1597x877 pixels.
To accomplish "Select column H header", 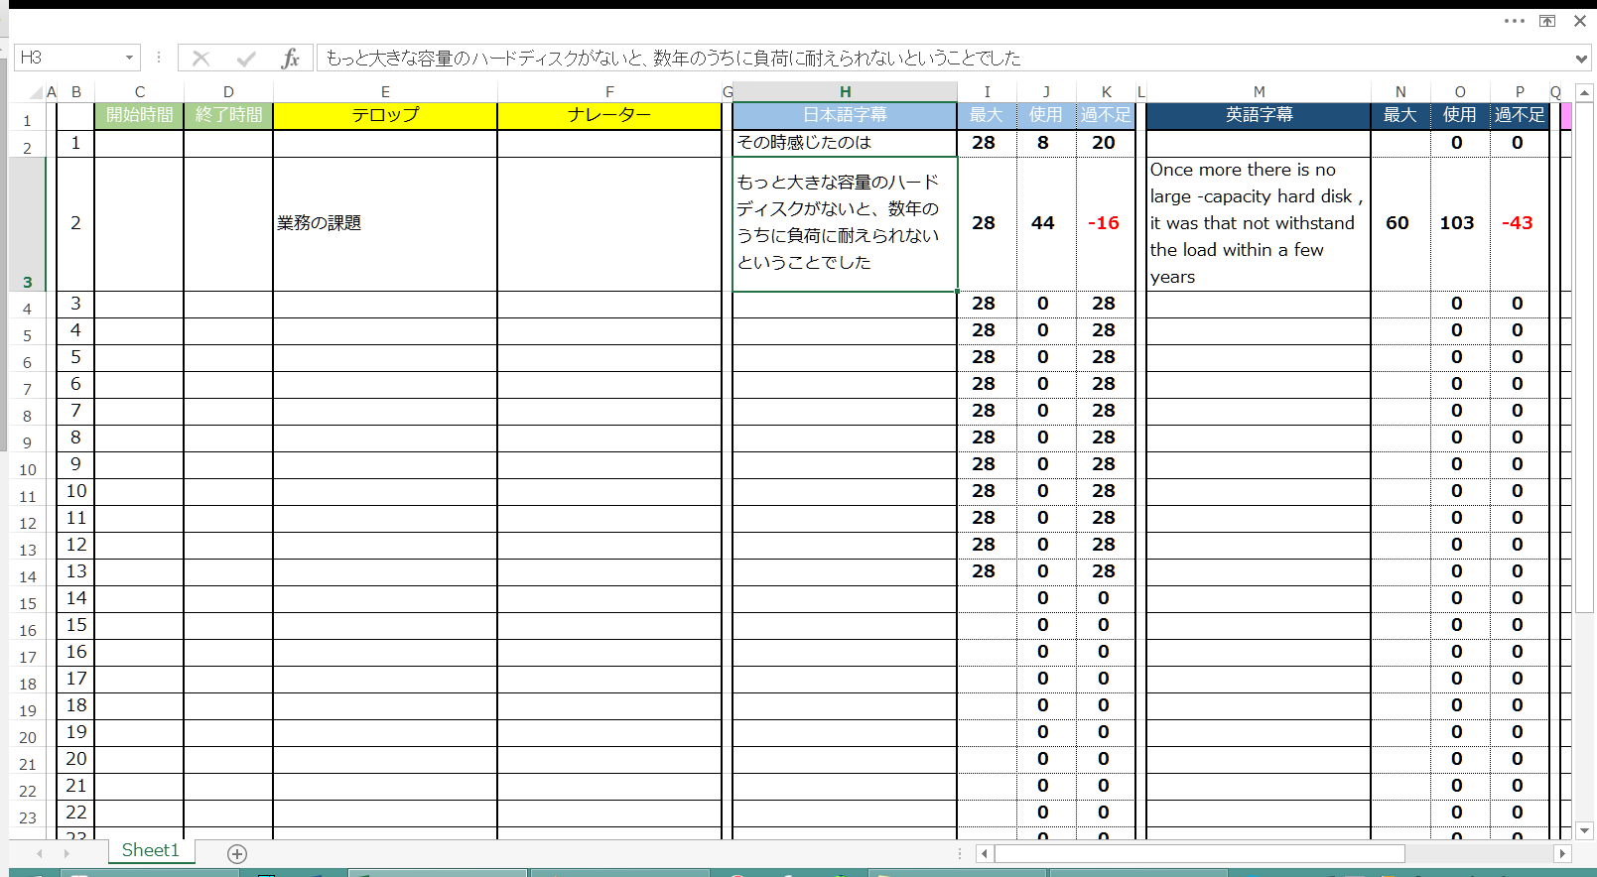I will [x=845, y=92].
